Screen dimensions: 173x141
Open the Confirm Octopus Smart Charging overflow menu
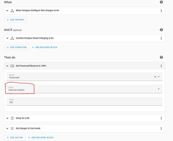161,38
